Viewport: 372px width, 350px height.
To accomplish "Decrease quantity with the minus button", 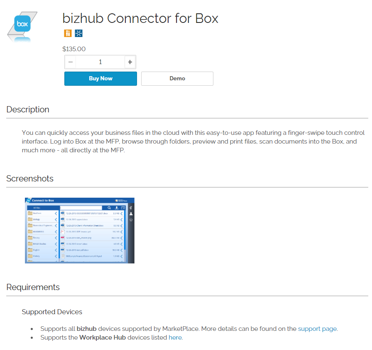I will click(x=71, y=62).
